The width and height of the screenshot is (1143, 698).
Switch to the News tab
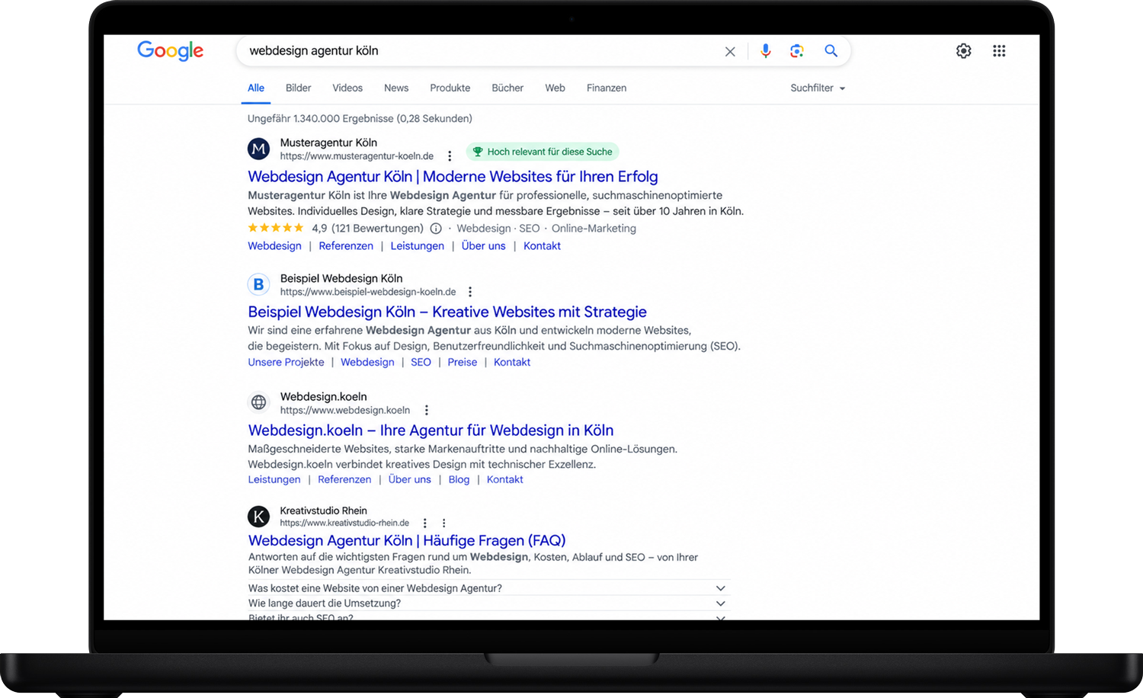(396, 88)
